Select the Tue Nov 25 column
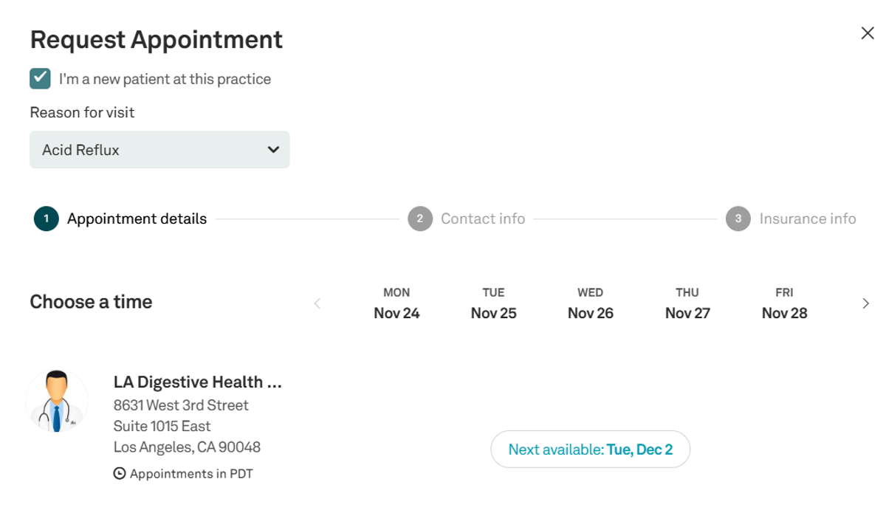The width and height of the screenshot is (886, 516). pyautogui.click(x=493, y=303)
